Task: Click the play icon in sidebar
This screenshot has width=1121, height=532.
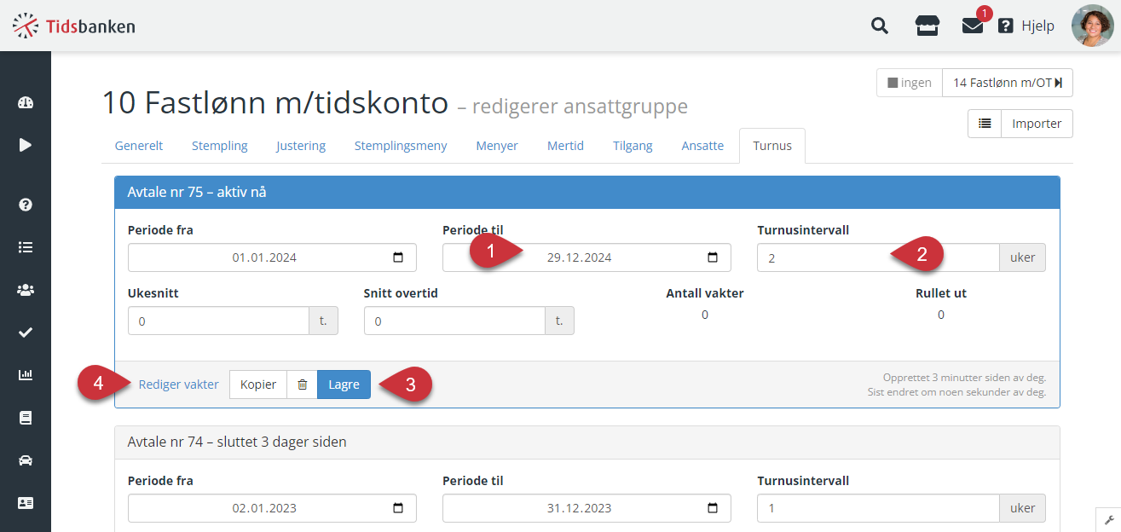Action: [x=26, y=145]
